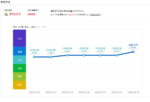Click the graph data point for 2022.04.15

(133, 52)
